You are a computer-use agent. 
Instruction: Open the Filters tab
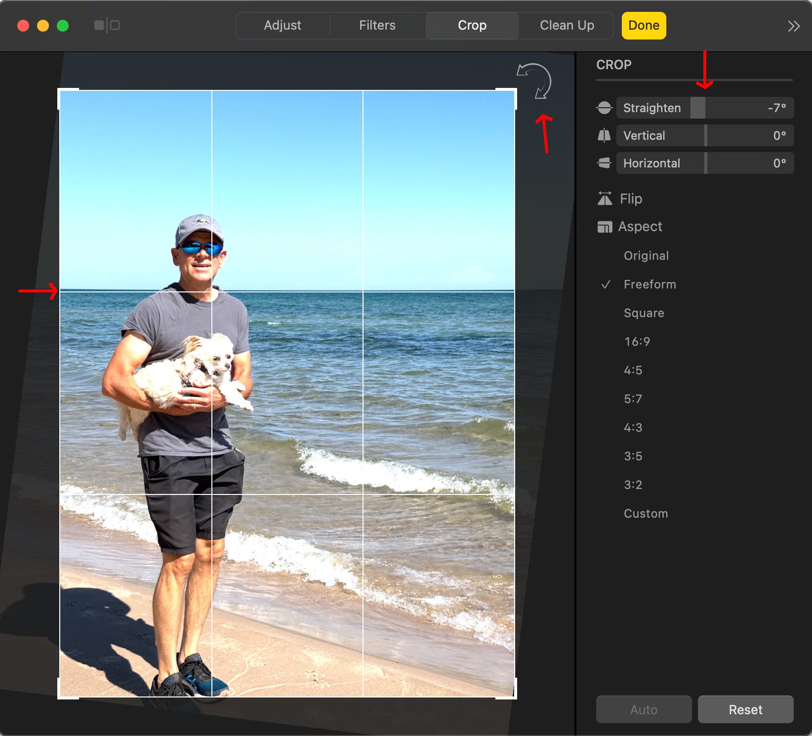click(x=377, y=25)
